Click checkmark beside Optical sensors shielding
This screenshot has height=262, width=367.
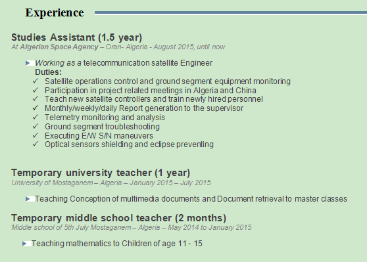pos(36,144)
